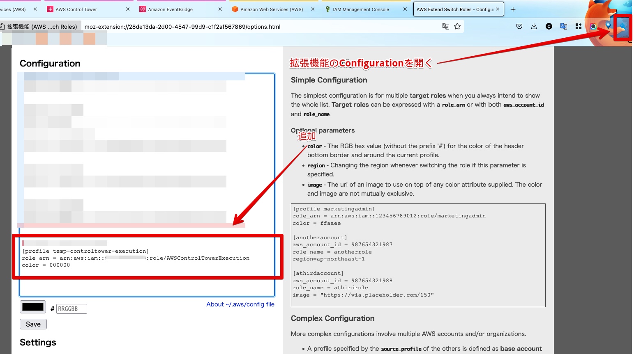
Task: Click the black color swatch
Action: (32, 306)
